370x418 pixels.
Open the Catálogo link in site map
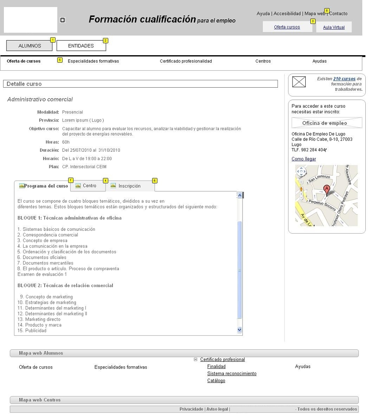216,381
